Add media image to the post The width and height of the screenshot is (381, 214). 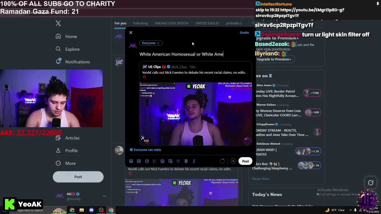[x=131, y=161]
